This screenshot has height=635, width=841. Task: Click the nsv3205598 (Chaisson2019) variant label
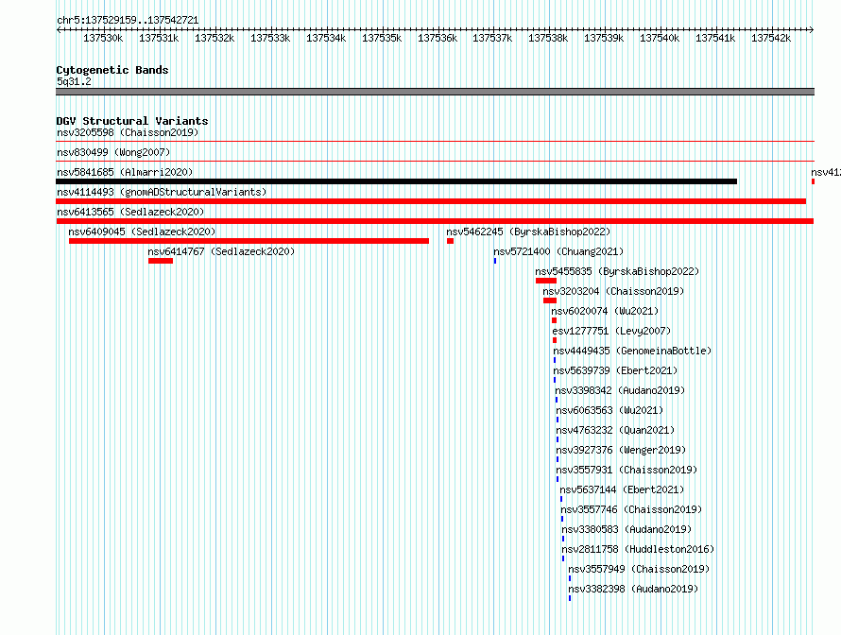[128, 132]
